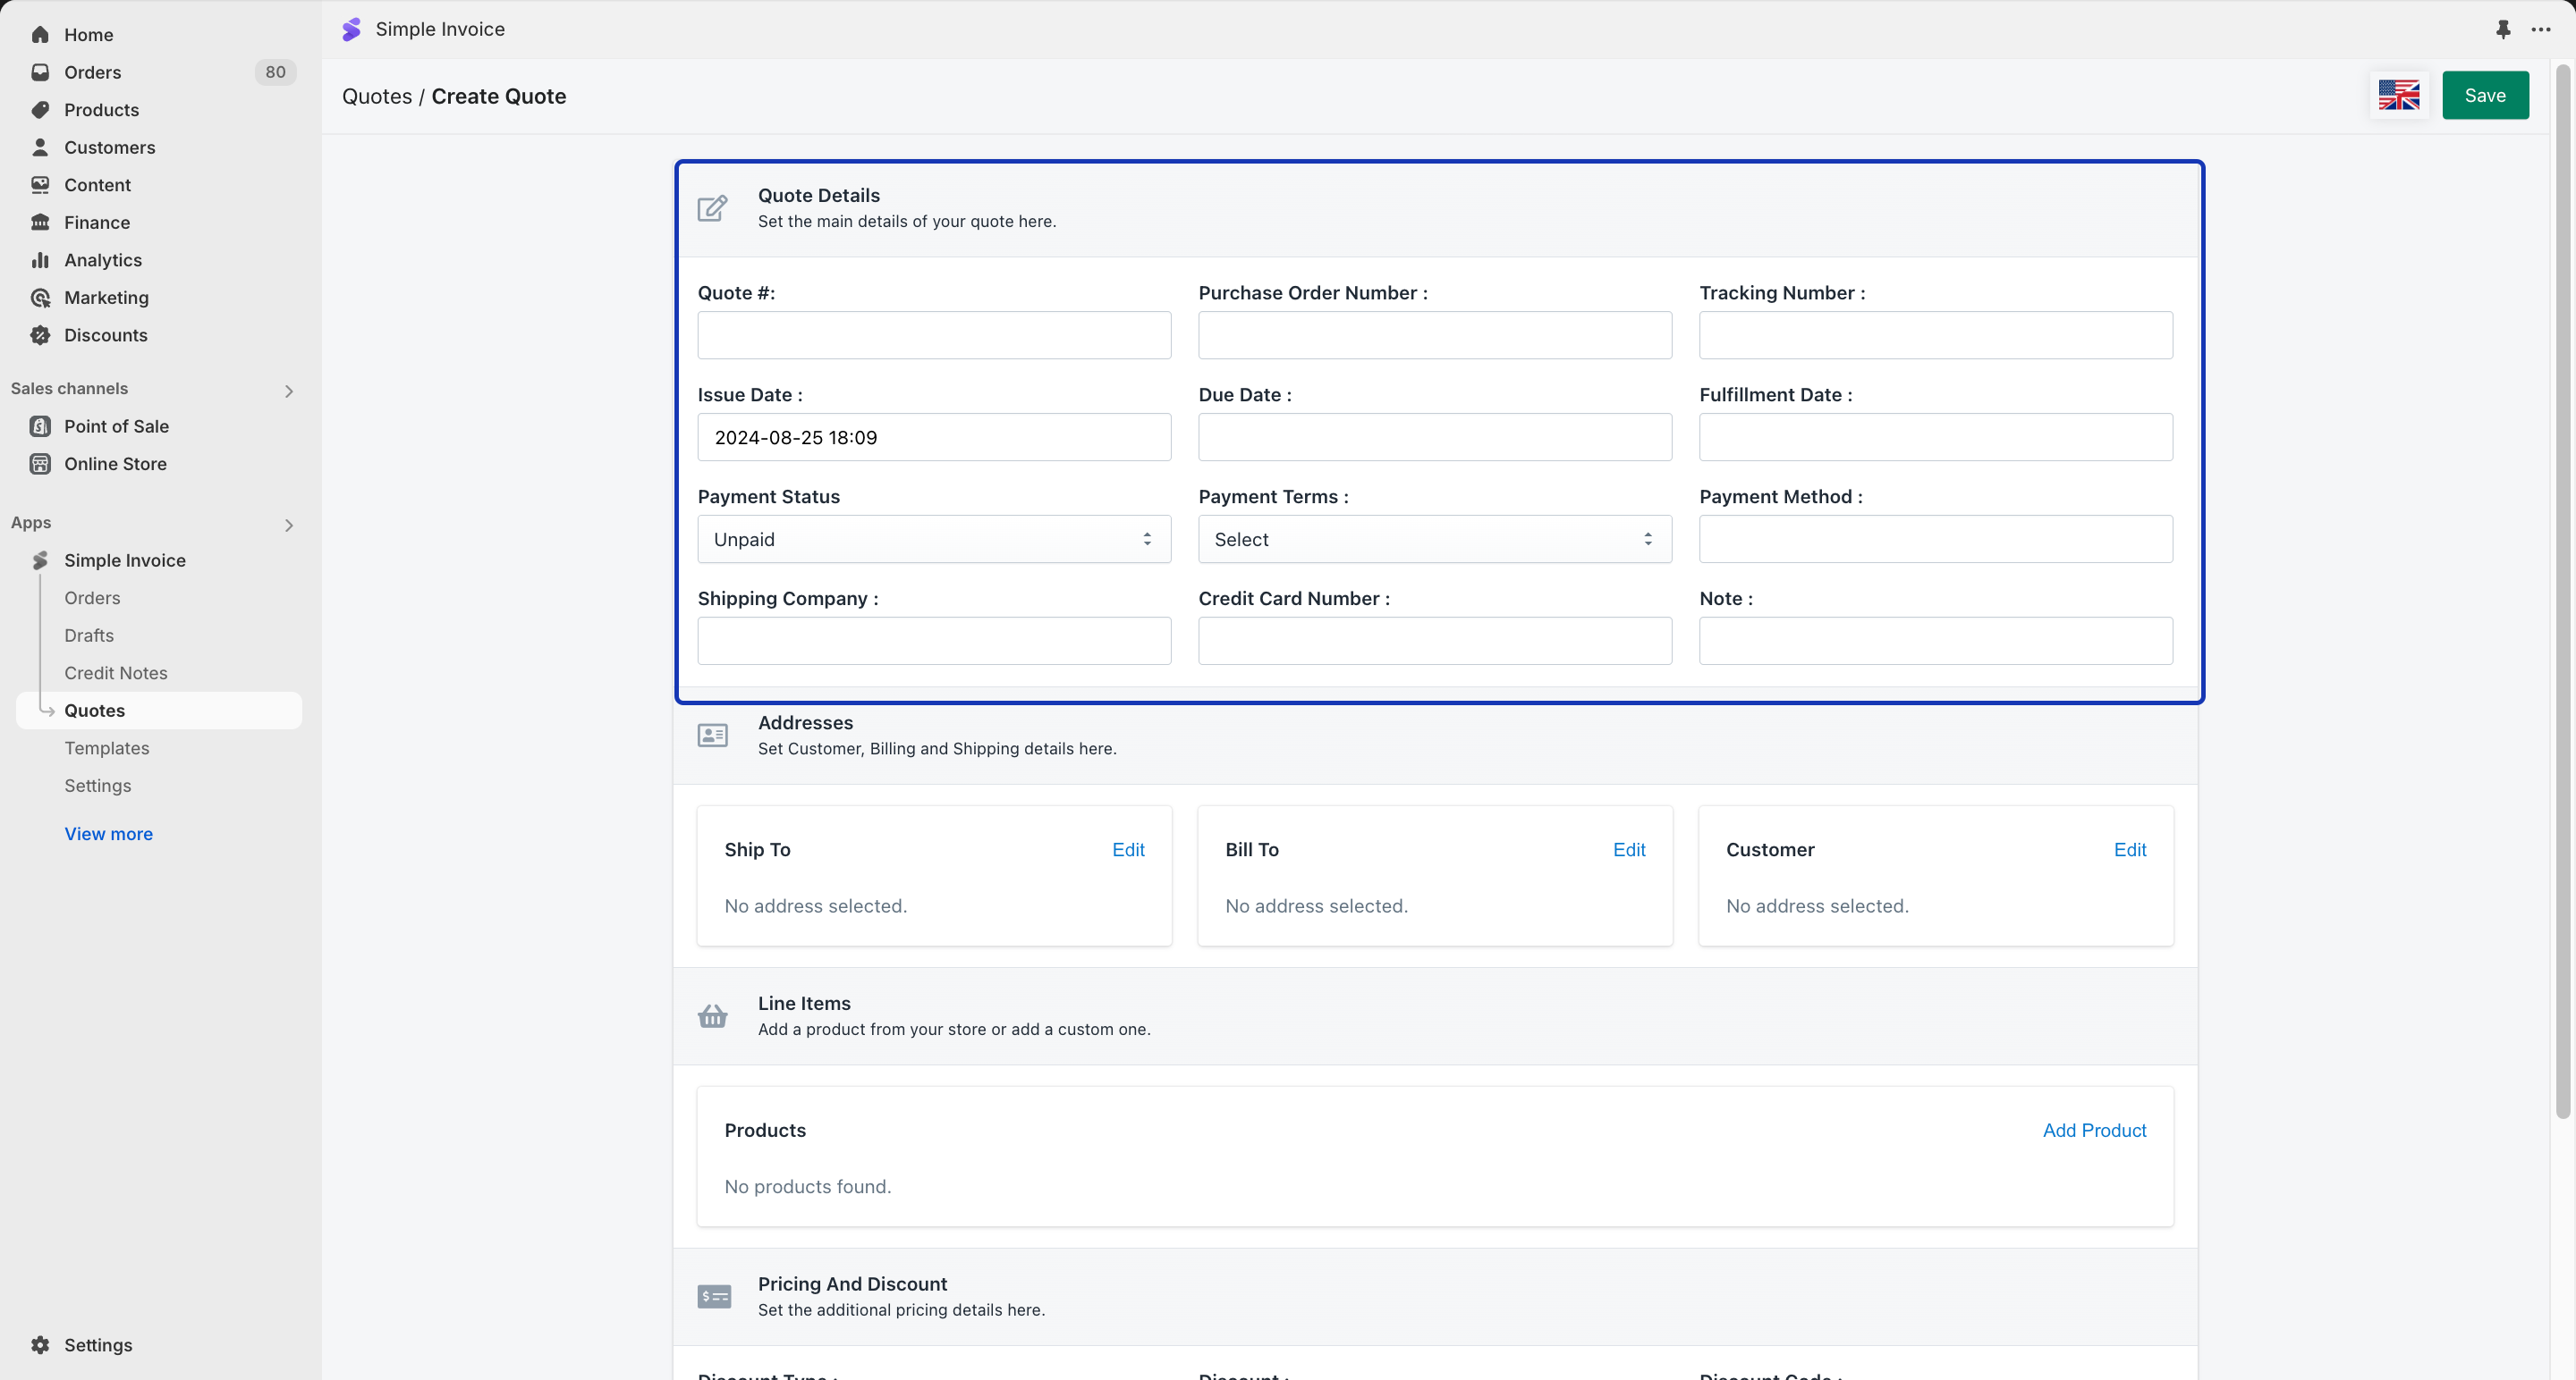
Task: Click the Settings gear icon at bottom
Action: coord(40,1345)
